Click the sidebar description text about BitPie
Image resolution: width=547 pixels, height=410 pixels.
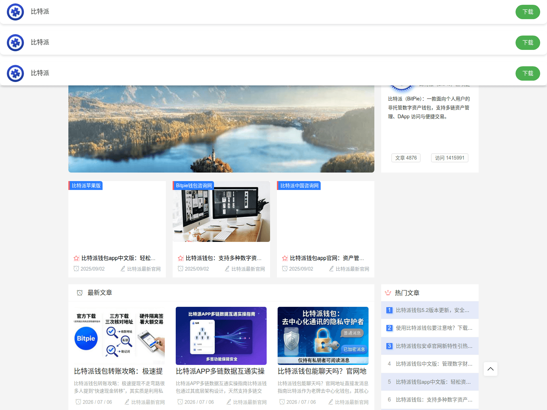coord(429,108)
